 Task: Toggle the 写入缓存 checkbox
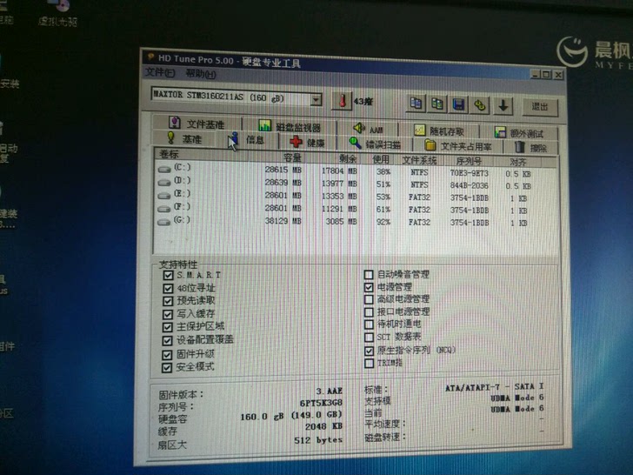tap(168, 314)
